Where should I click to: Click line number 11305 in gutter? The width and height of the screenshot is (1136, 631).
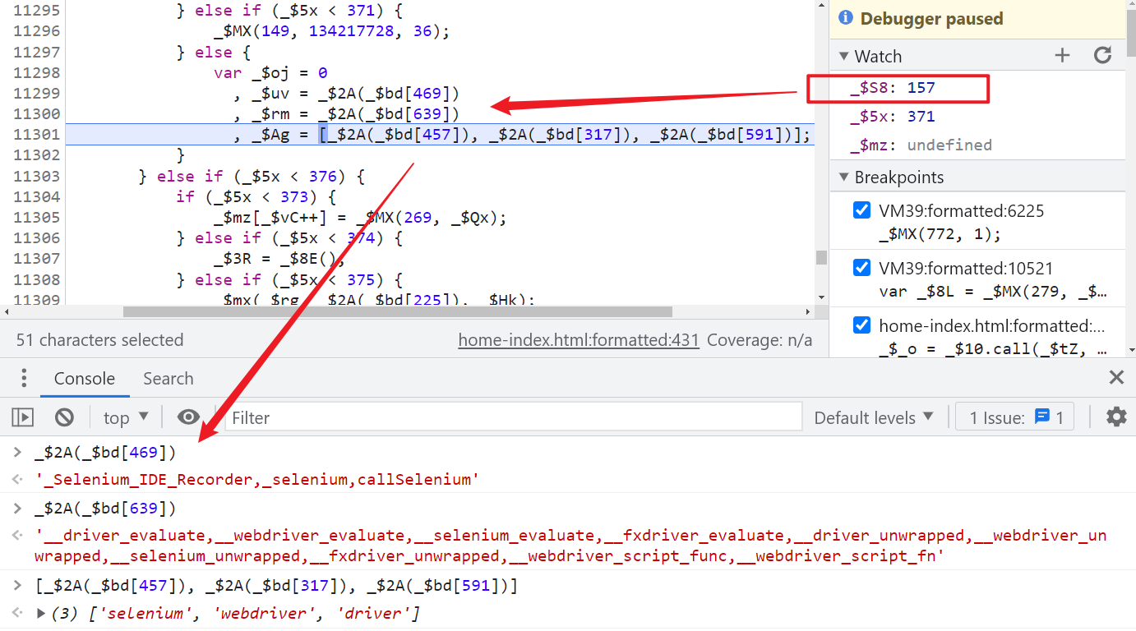(36, 218)
